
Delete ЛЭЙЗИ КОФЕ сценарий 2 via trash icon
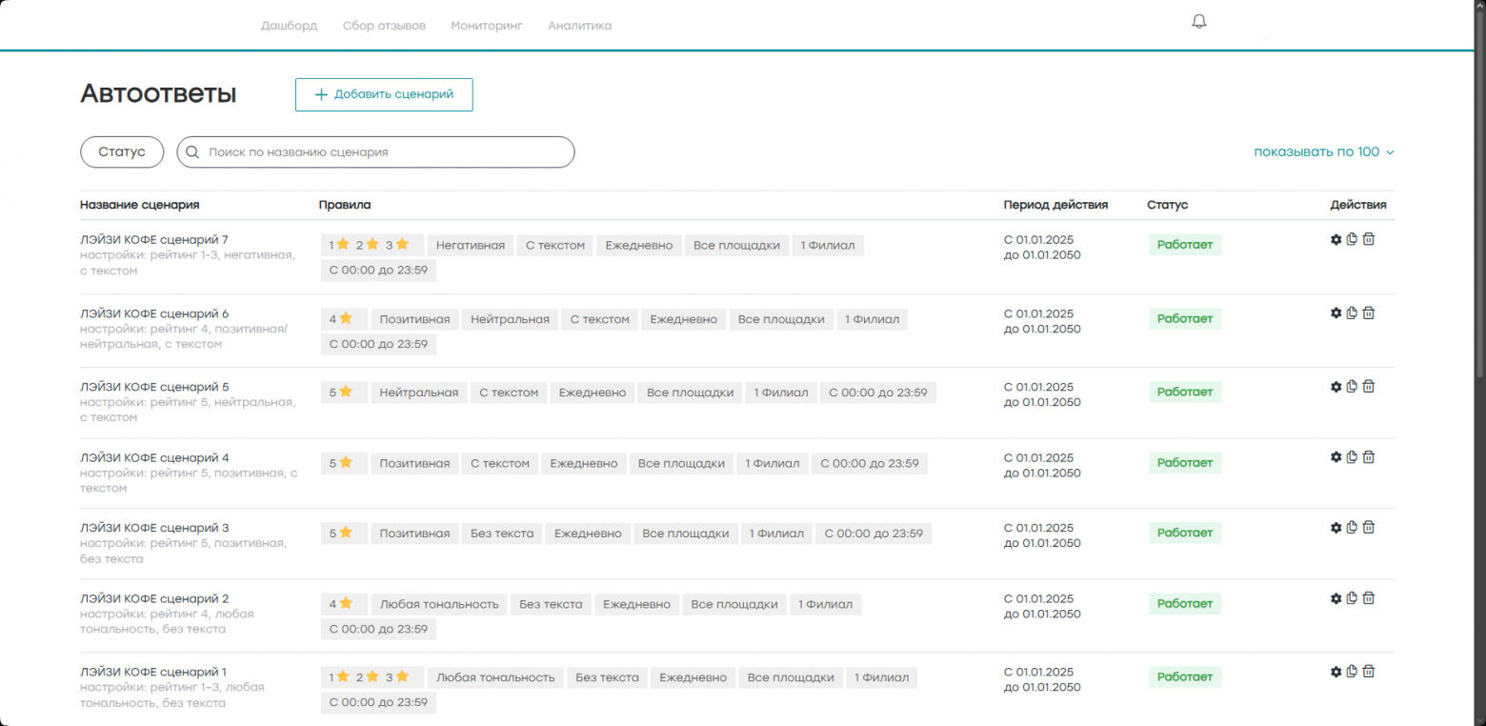pyautogui.click(x=1369, y=598)
